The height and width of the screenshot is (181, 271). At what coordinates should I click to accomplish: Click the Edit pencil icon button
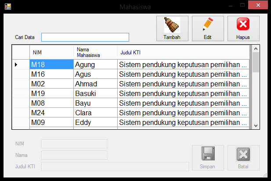tap(208, 28)
